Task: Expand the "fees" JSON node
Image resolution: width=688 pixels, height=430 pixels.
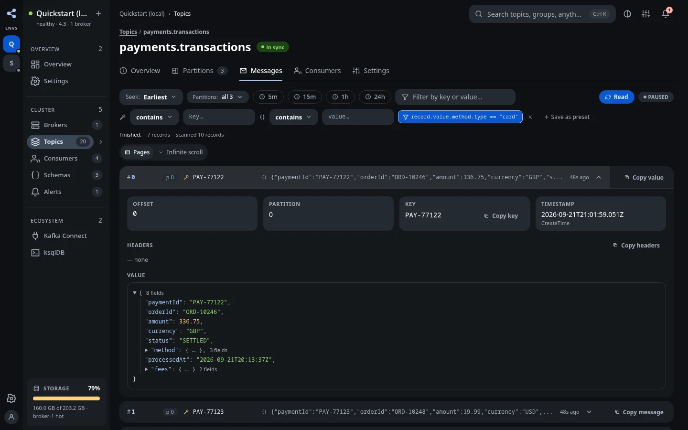Action: tap(146, 369)
